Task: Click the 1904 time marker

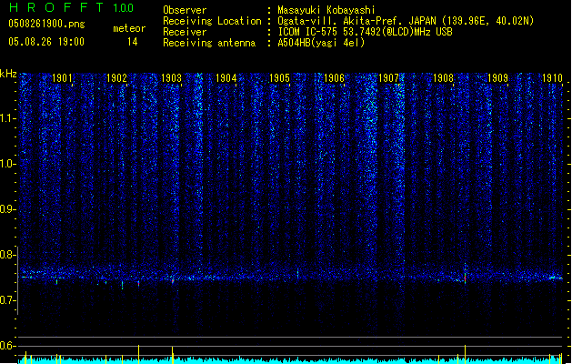Action: tap(226, 78)
